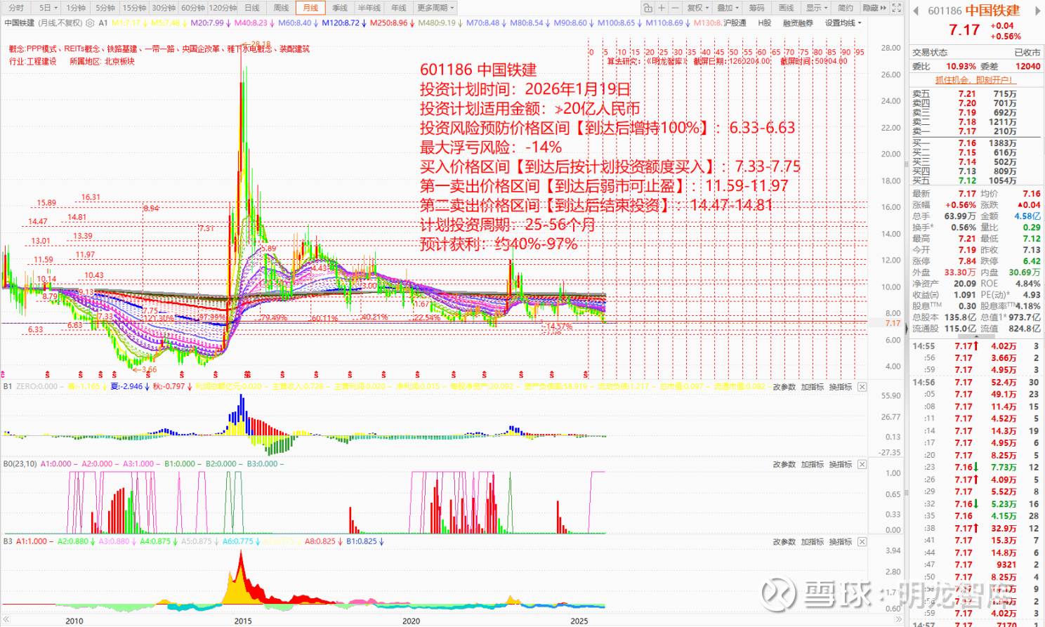The height and width of the screenshot is (627, 1045).
Task: Switch to 日线 daily chart tab
Action: (252, 8)
